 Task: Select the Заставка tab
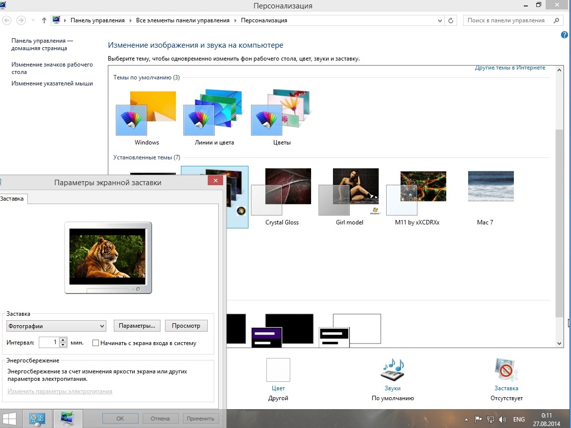click(x=13, y=199)
